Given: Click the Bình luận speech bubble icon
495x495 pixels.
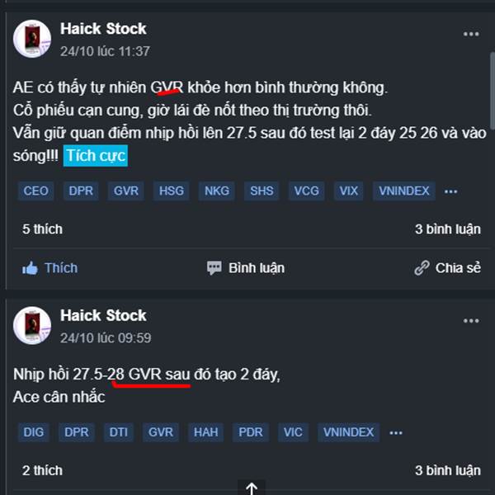Looking at the screenshot, I should [214, 268].
